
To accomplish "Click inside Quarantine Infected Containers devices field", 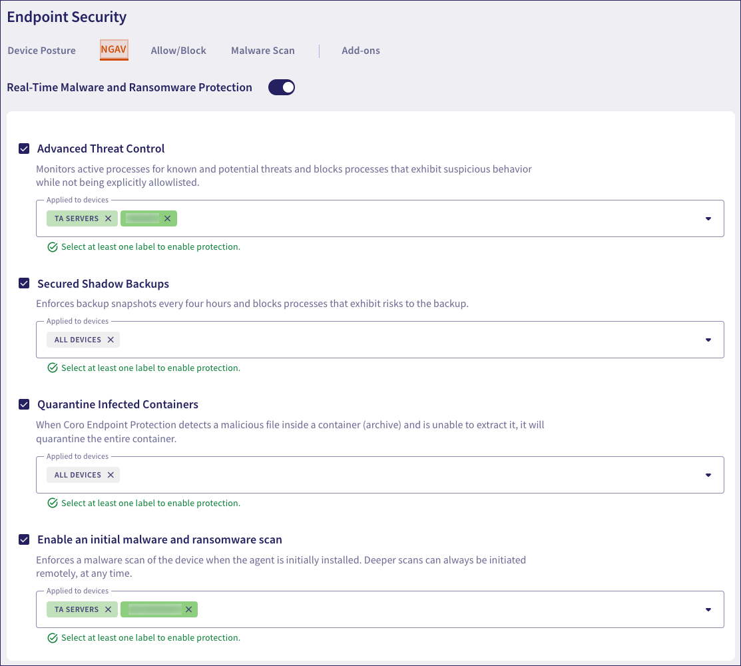I will [380, 475].
